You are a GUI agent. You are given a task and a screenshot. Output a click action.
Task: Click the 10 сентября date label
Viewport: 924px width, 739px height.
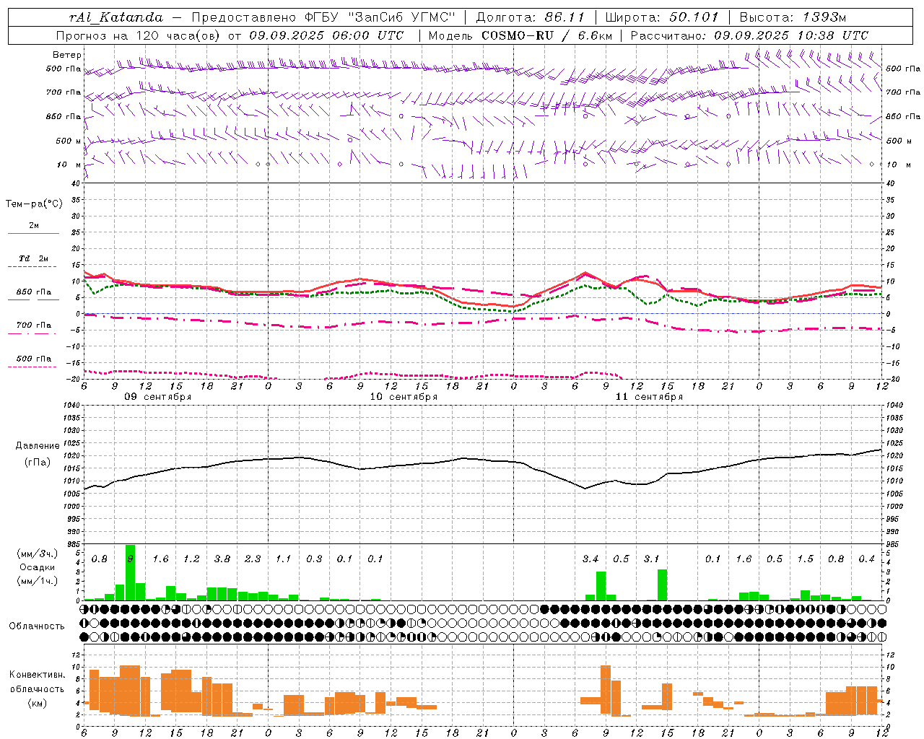(404, 397)
